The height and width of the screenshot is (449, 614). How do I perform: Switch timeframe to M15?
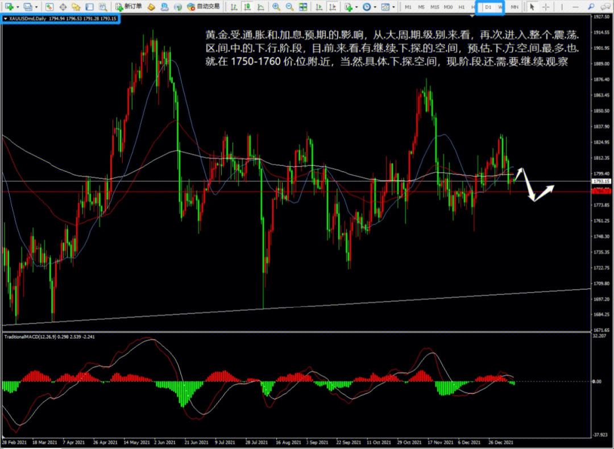(435, 7)
